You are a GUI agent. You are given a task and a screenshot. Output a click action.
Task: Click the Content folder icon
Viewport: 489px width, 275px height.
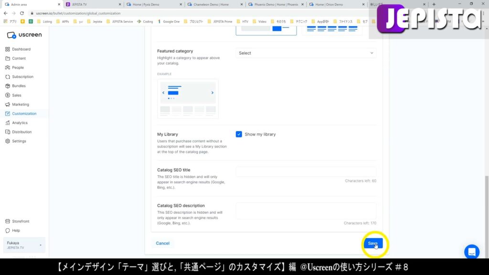click(x=8, y=58)
